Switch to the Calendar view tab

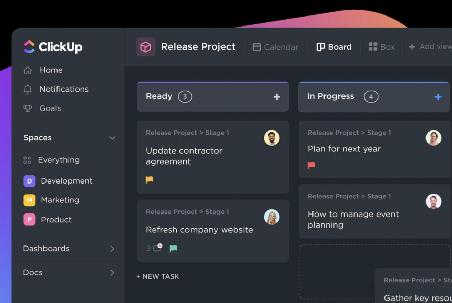tap(275, 47)
